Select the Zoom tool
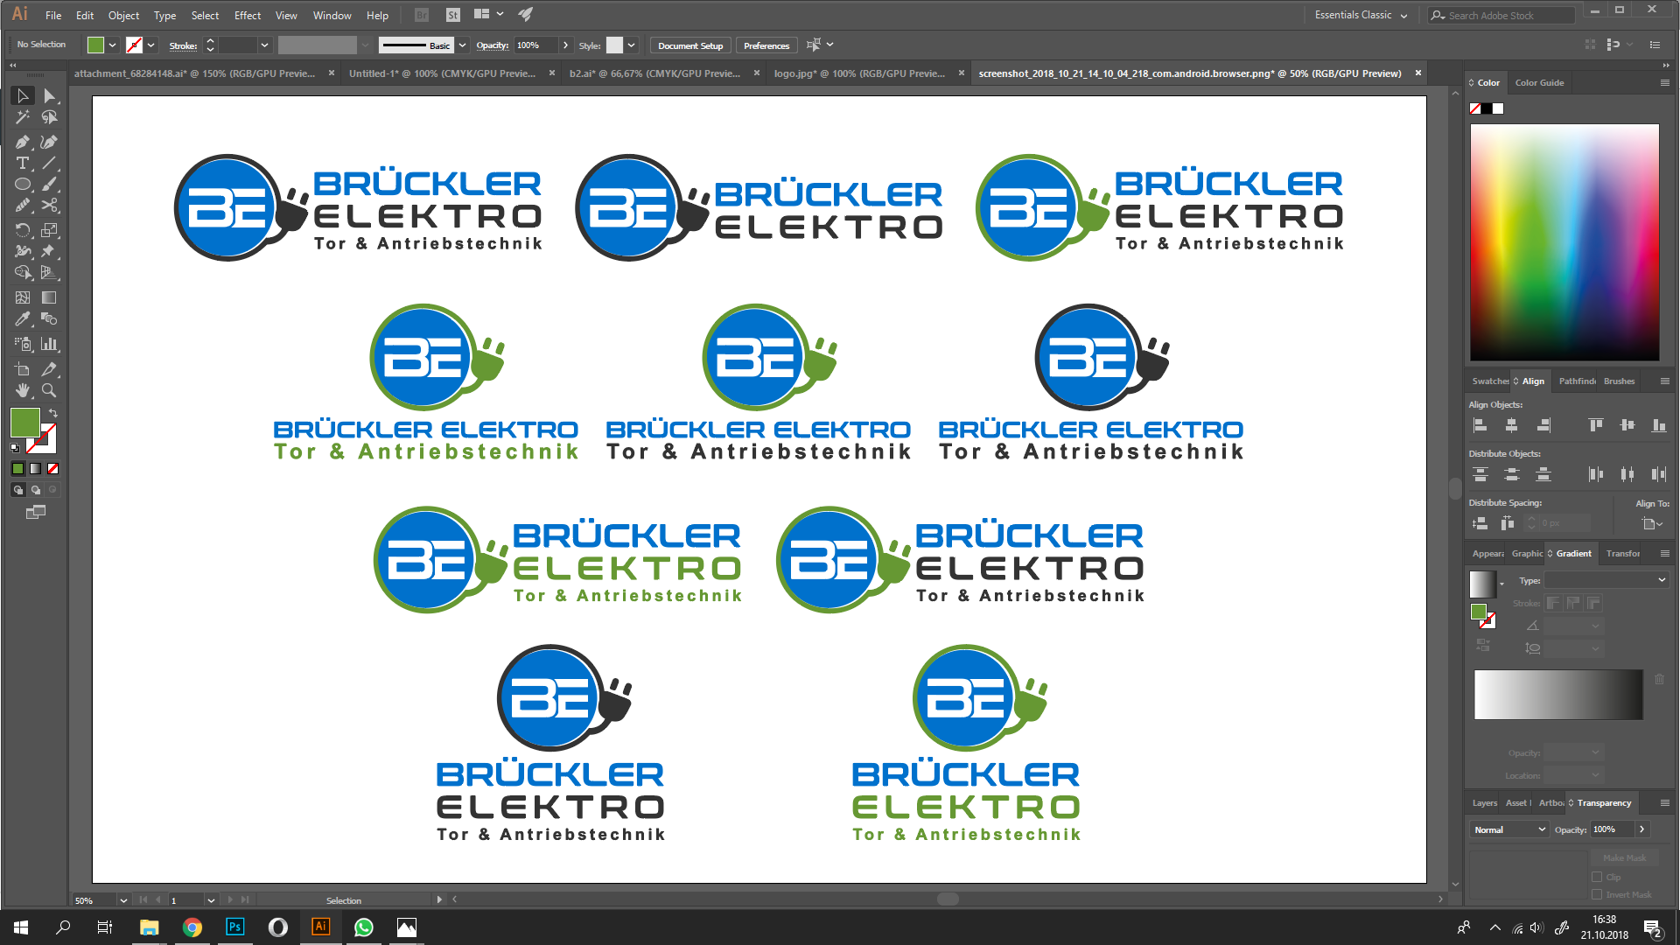1680x945 pixels. point(49,390)
